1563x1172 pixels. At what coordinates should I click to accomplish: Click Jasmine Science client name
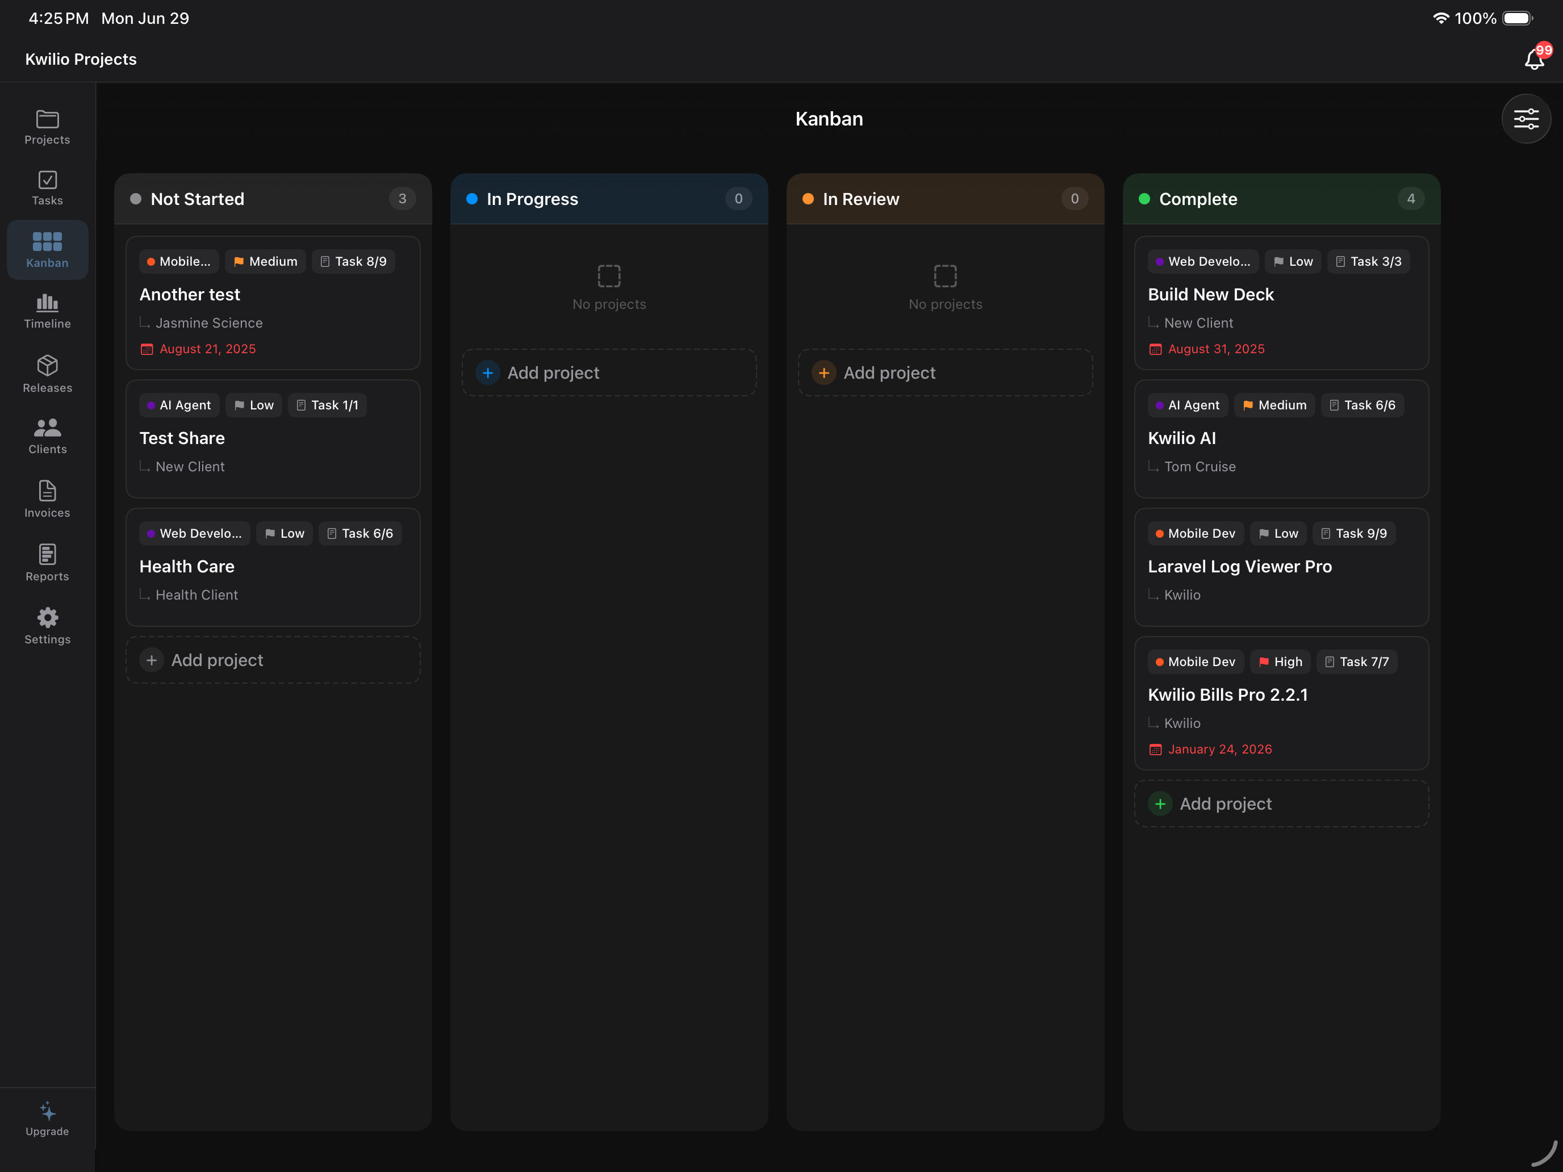pyautogui.click(x=209, y=323)
